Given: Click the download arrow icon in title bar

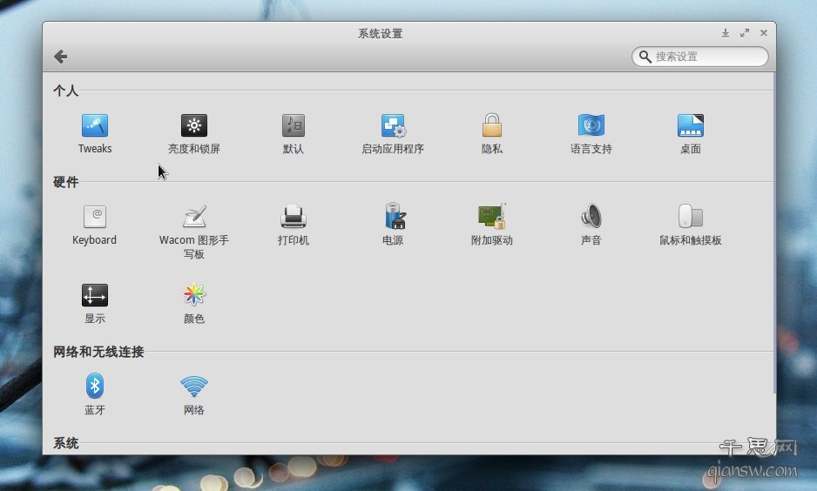Looking at the screenshot, I should coord(726,33).
